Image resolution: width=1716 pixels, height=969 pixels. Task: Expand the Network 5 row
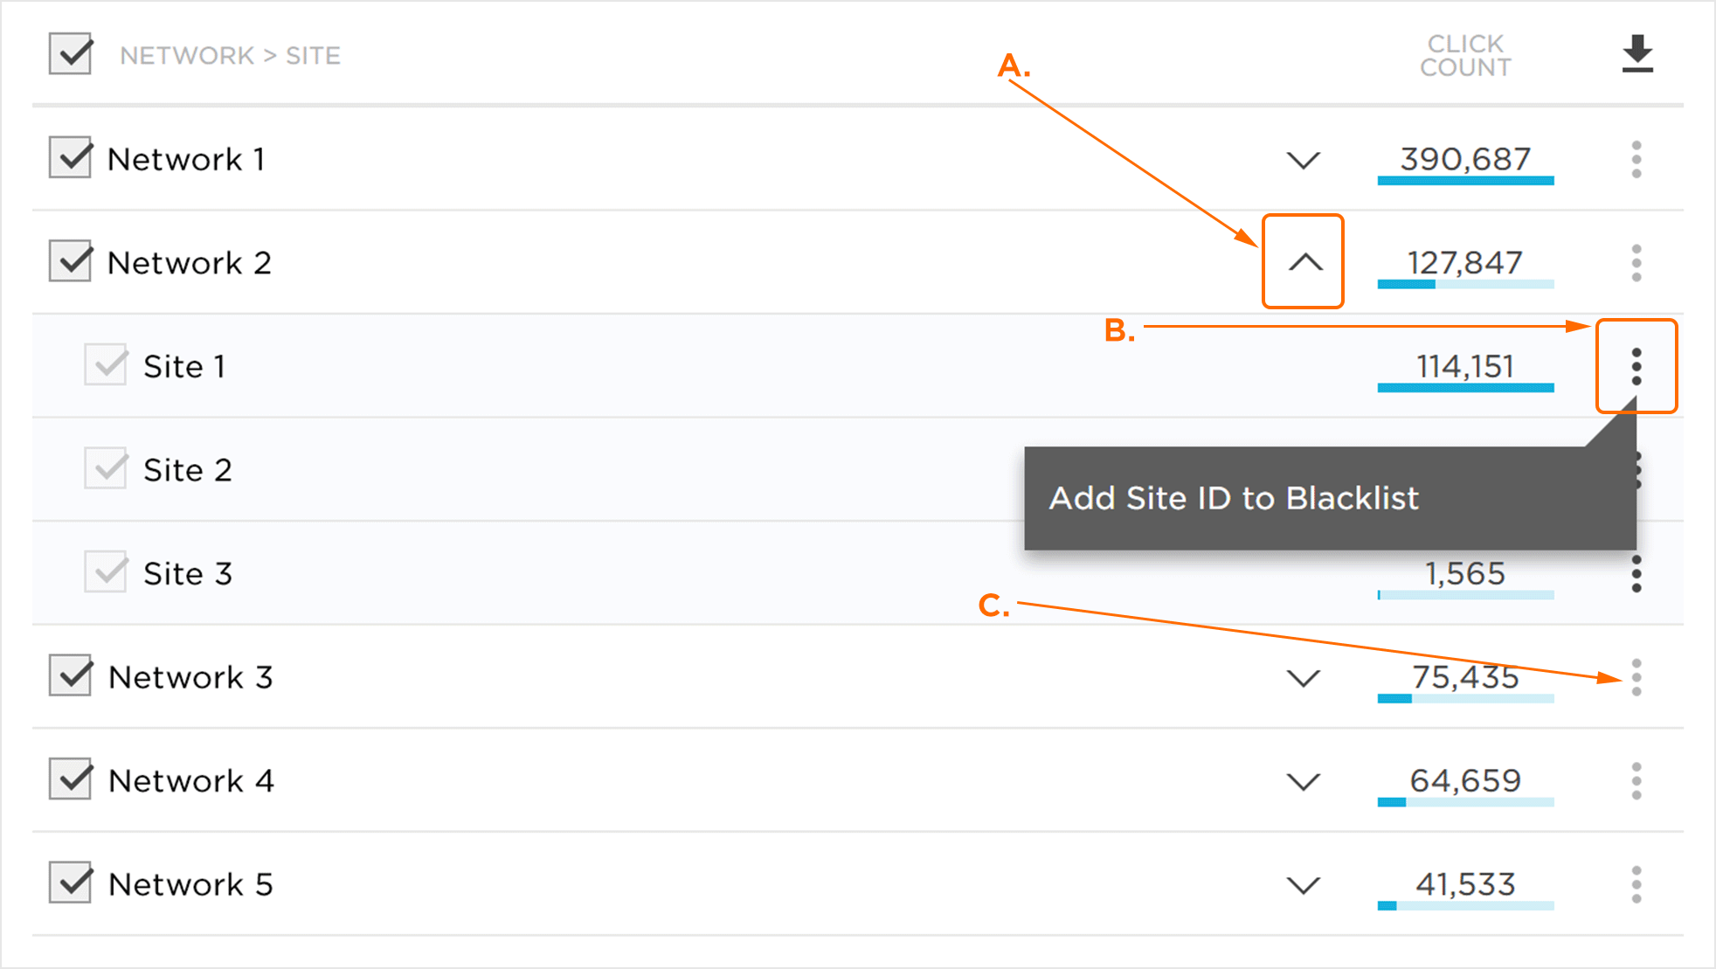pos(1304,885)
